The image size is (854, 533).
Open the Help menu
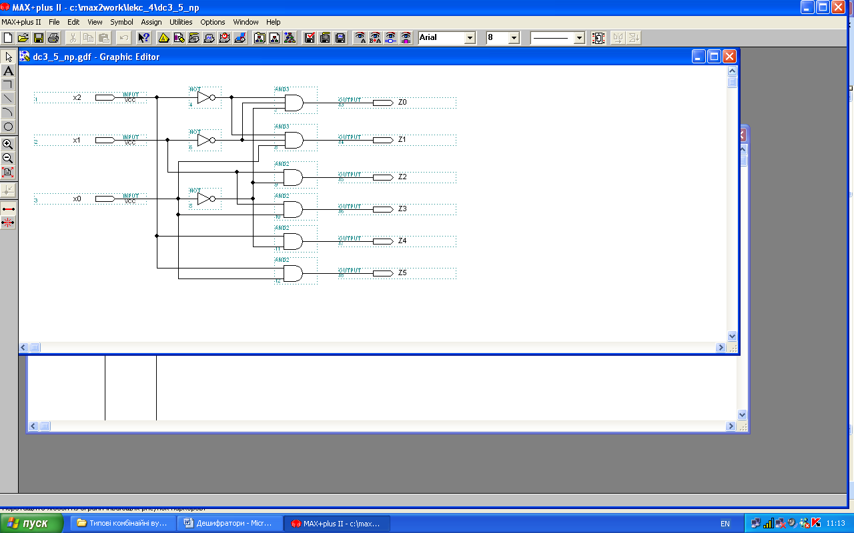pos(274,22)
